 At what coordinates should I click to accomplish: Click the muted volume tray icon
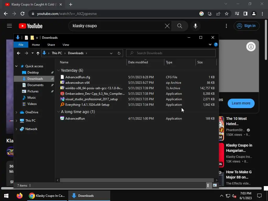(234, 196)
